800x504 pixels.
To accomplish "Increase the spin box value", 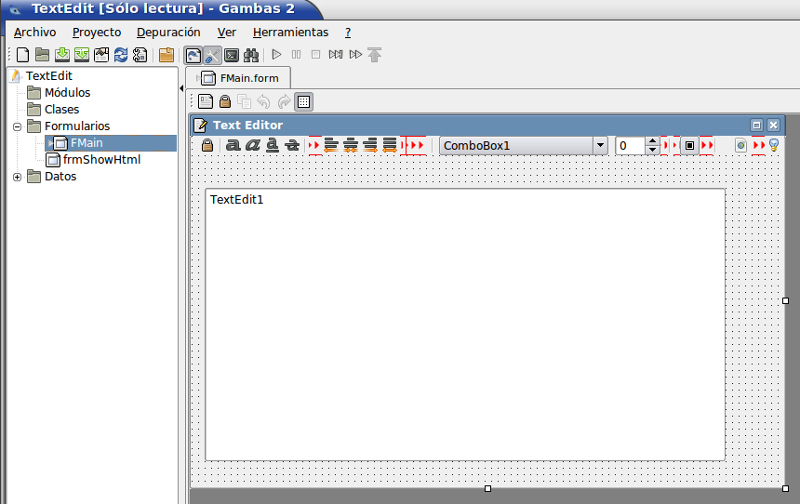I will tap(652, 141).
